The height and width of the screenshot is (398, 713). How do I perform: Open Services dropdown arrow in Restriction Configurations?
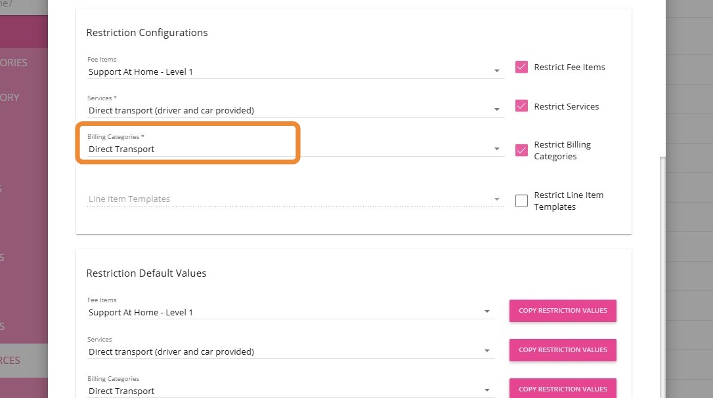click(x=497, y=110)
